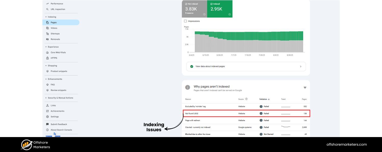Select the Removals icon in sidebar
The height and width of the screenshot is (152, 382).
click(47, 39)
